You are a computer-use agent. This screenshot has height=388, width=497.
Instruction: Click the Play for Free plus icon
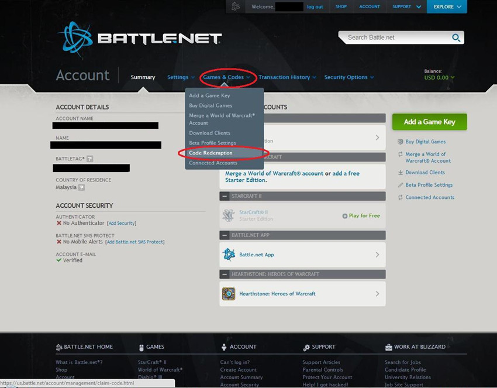pyautogui.click(x=345, y=216)
